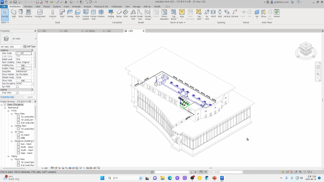Enable the Sun Path checkbox
Image resolution: width=324 pixels, height=182 pixels.
tap(18, 86)
